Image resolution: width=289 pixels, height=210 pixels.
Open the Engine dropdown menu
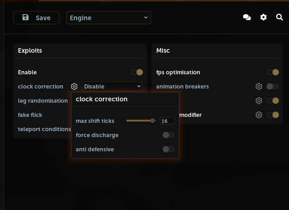pos(108,18)
